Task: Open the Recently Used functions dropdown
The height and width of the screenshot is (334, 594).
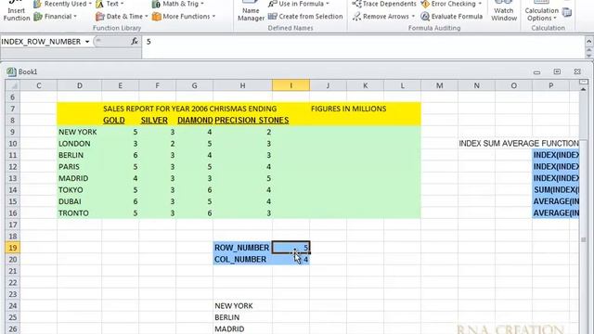Action: [62, 4]
